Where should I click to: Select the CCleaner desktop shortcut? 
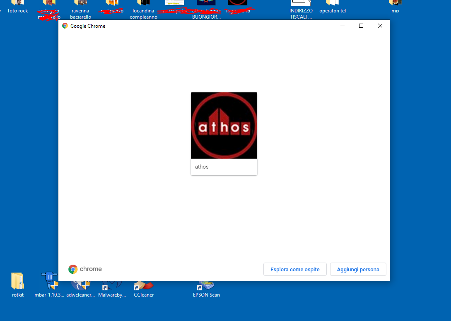[x=144, y=289]
